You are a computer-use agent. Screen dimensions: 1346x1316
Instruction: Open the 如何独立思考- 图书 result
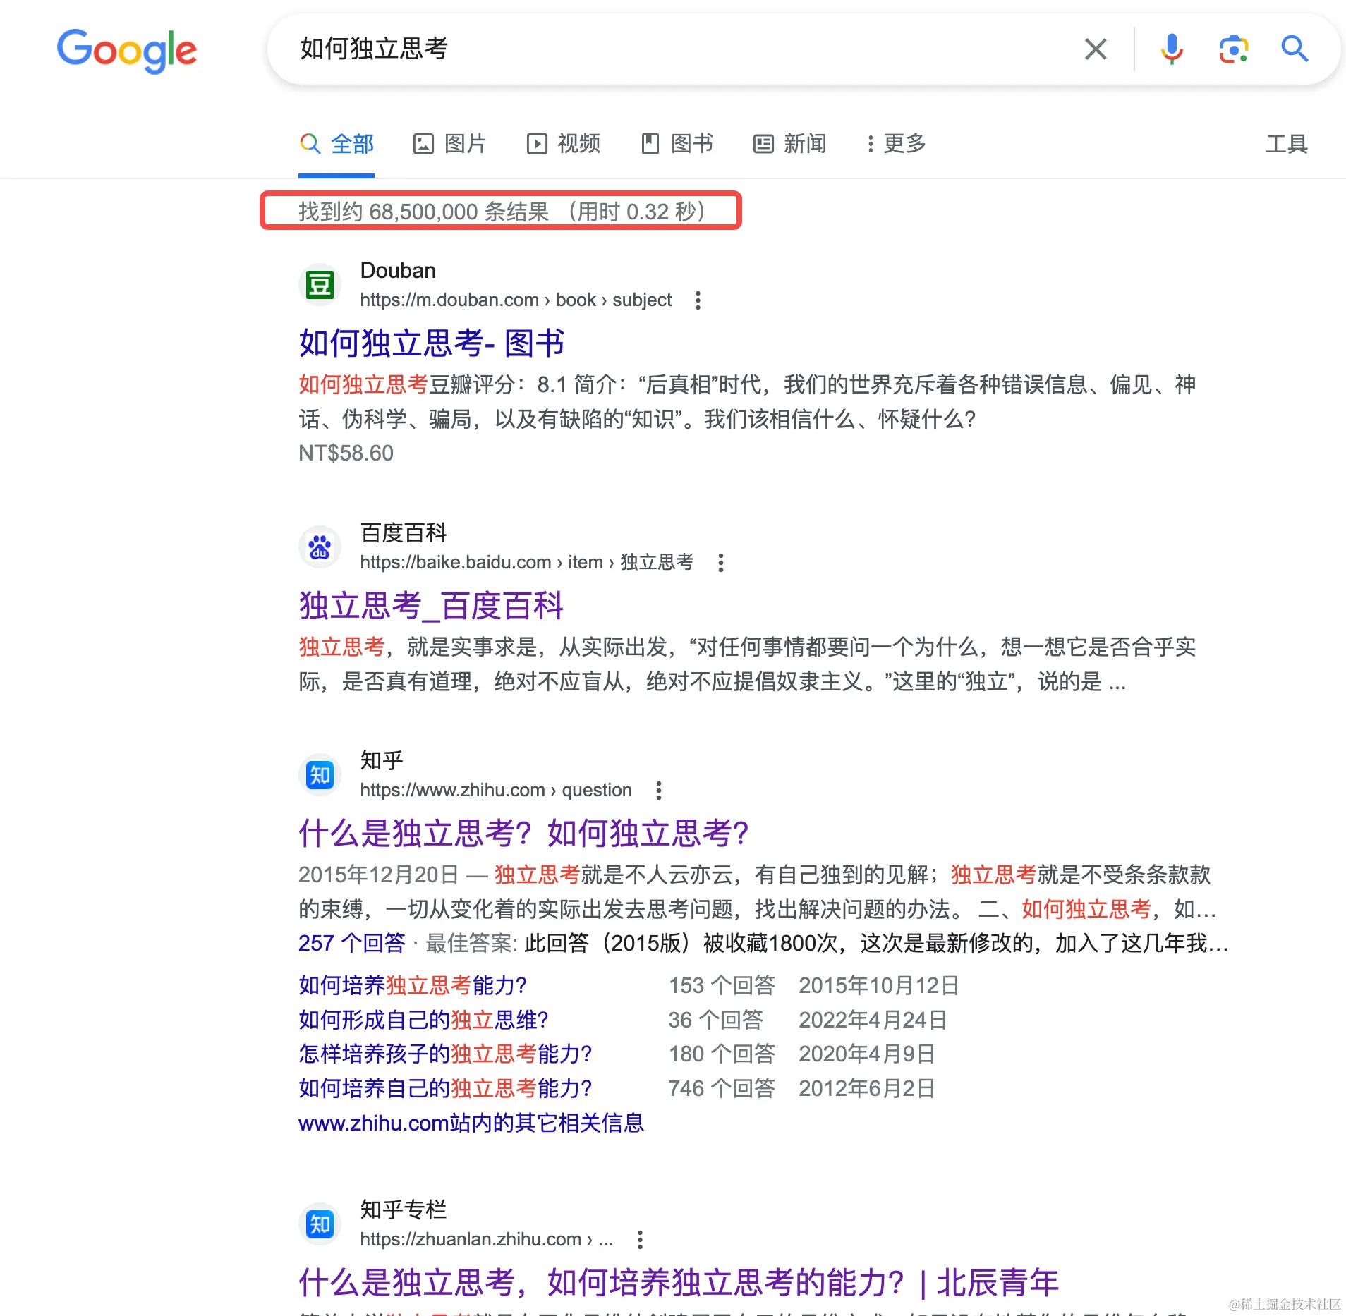(x=431, y=343)
